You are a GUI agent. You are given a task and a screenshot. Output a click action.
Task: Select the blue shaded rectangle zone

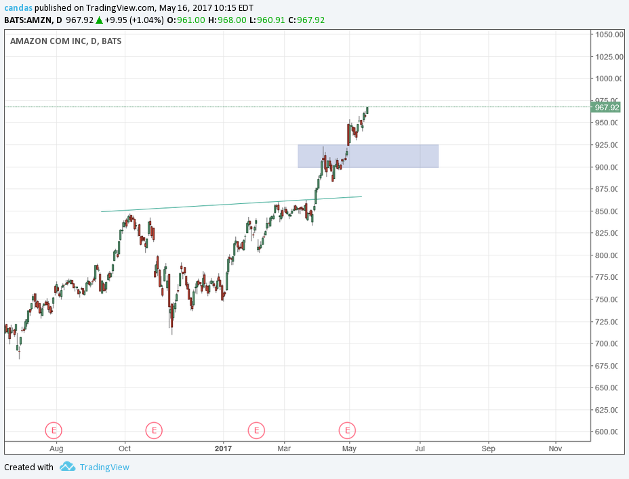[x=368, y=156]
